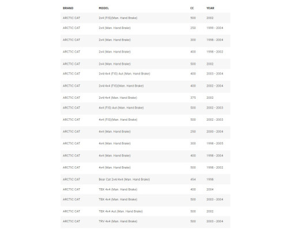Click ARCTIC CAT brand in Bear Cat row
This screenshot has height=231, width=288.
71,180
